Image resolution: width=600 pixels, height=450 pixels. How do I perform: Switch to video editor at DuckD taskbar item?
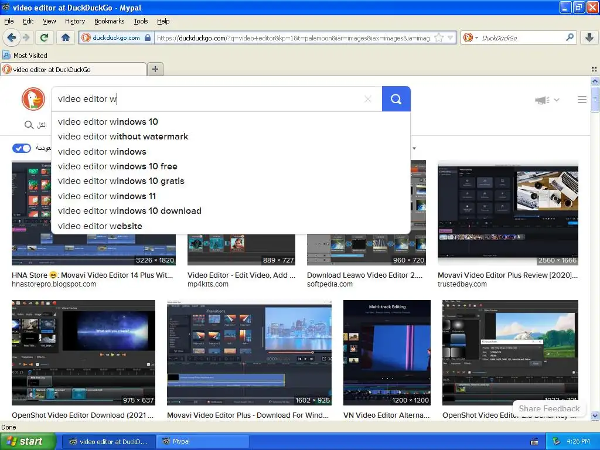pos(108,442)
